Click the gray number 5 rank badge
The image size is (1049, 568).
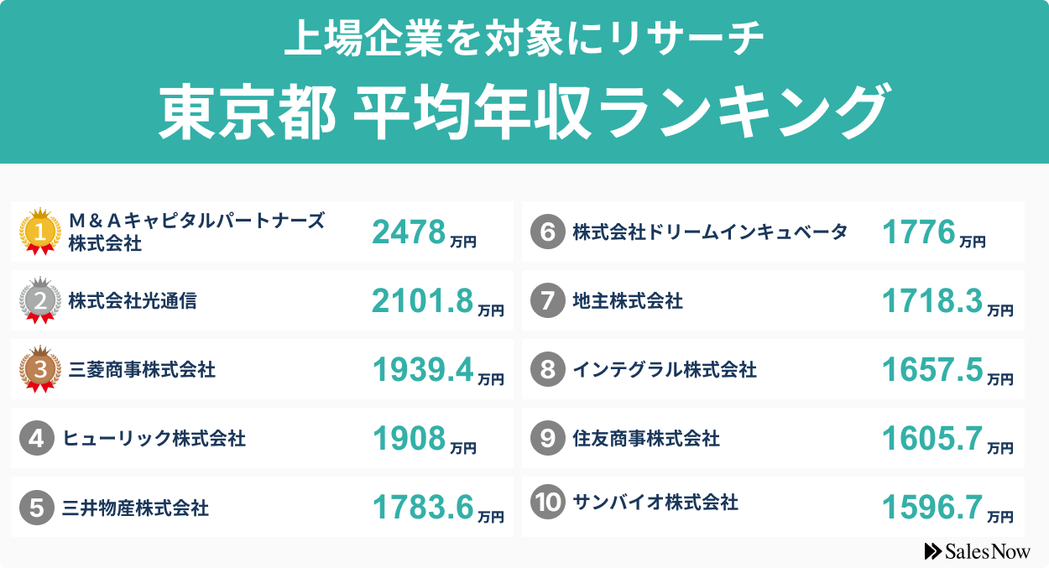[x=36, y=507]
